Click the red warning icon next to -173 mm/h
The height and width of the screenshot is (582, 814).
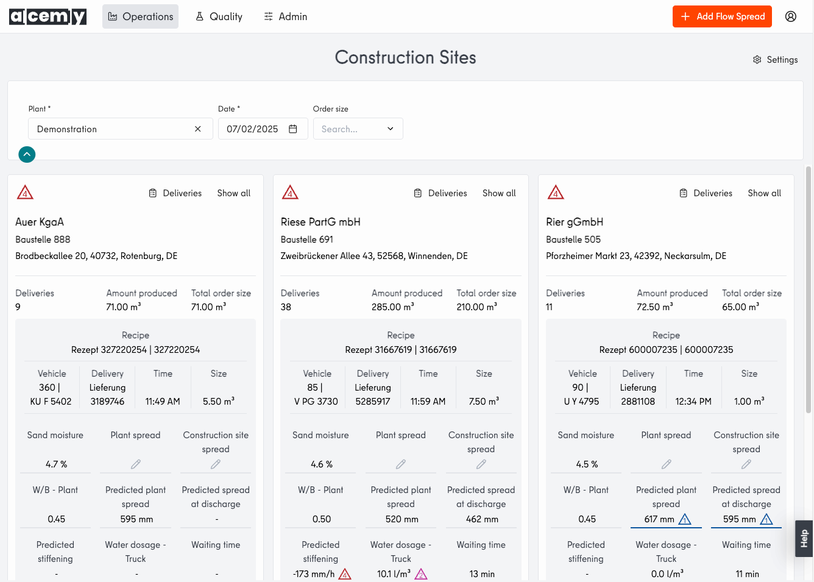pyautogui.click(x=345, y=574)
